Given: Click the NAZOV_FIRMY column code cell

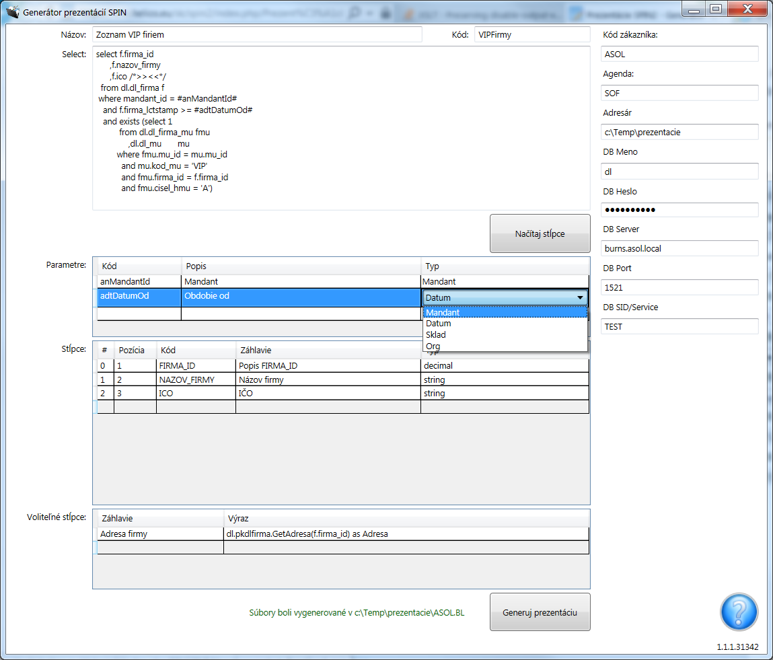Looking at the screenshot, I should (x=196, y=379).
